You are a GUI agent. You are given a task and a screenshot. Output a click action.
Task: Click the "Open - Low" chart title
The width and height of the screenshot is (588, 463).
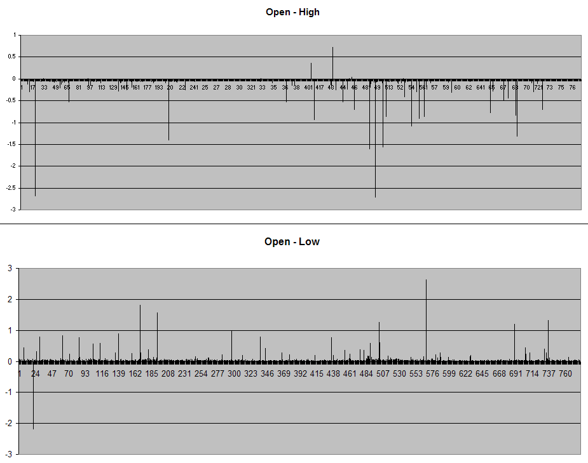292,241
